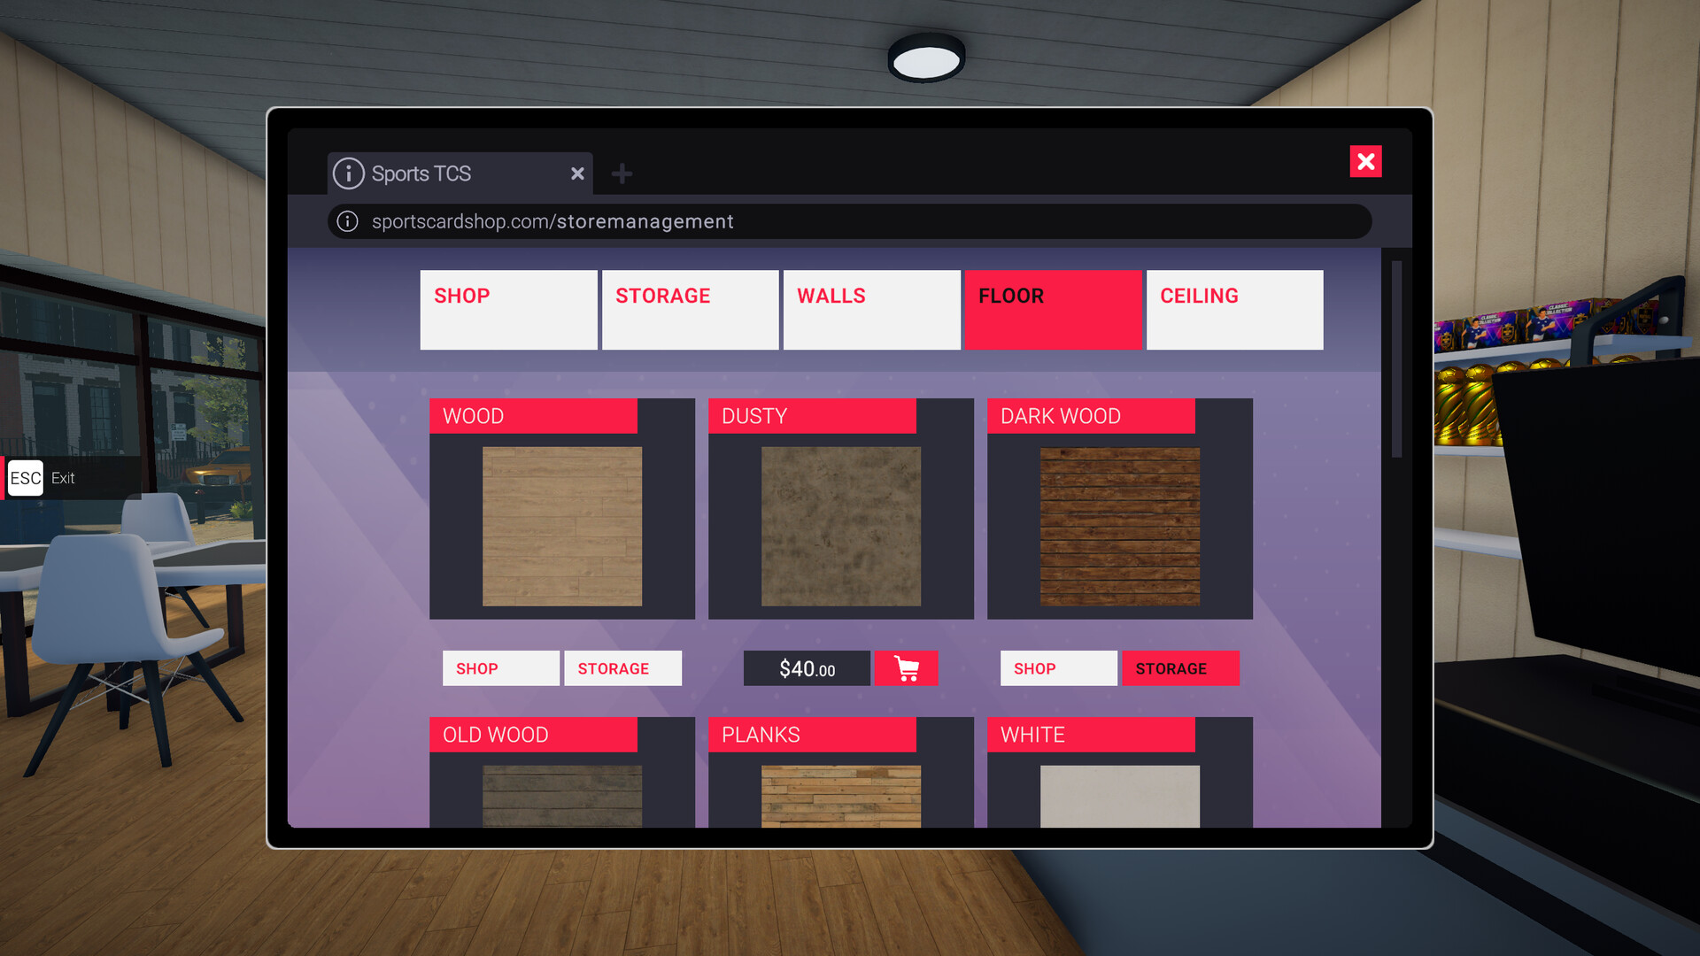Viewport: 1700px width, 956px height.
Task: Select the White floor texture
Action: [x=1118, y=797]
